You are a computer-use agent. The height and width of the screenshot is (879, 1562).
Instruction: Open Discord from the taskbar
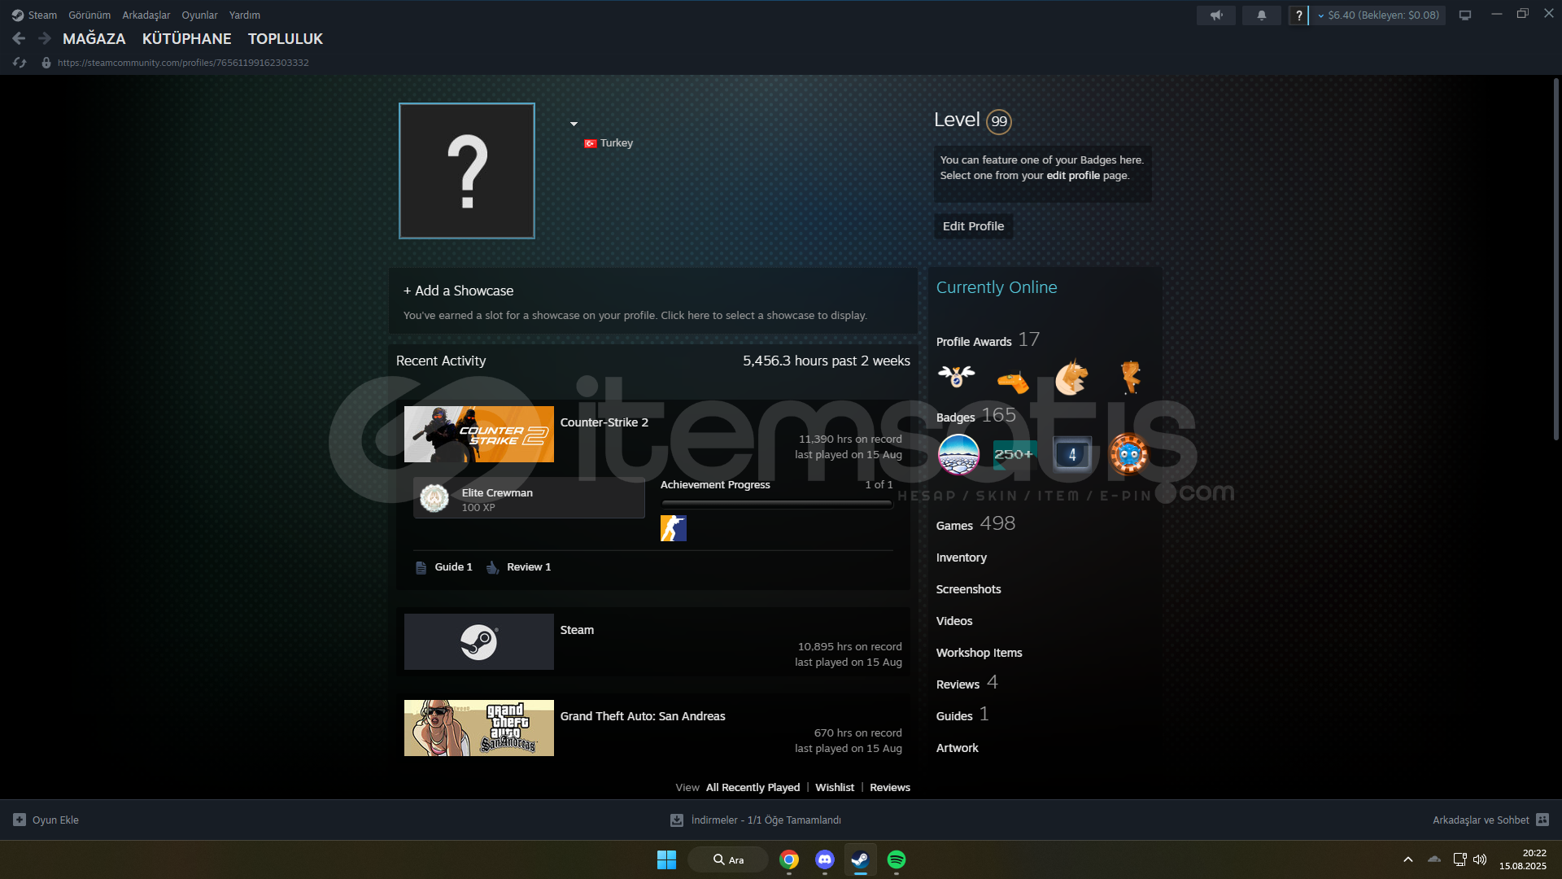pos(825,859)
